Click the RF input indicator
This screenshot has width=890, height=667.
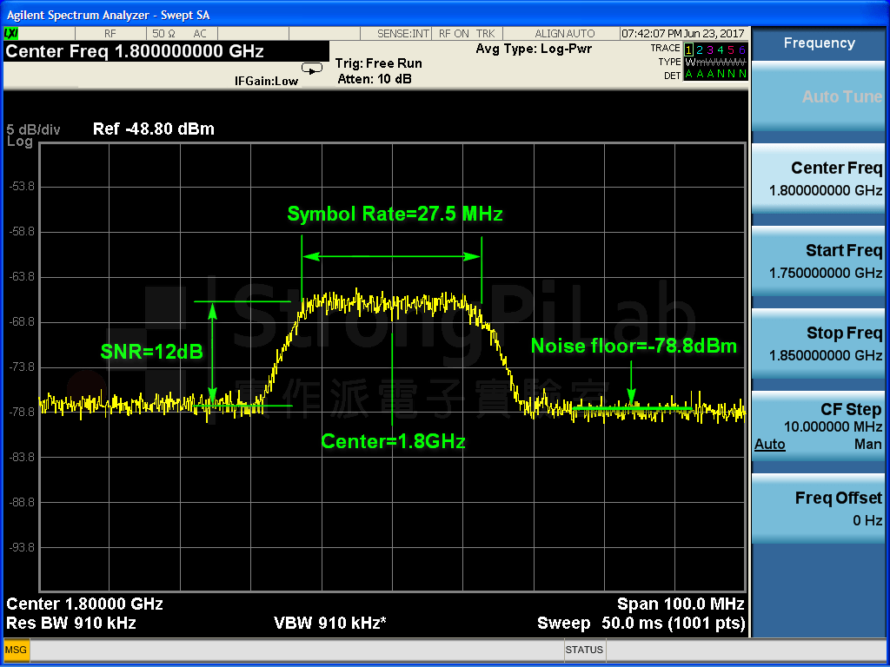pyautogui.click(x=110, y=34)
